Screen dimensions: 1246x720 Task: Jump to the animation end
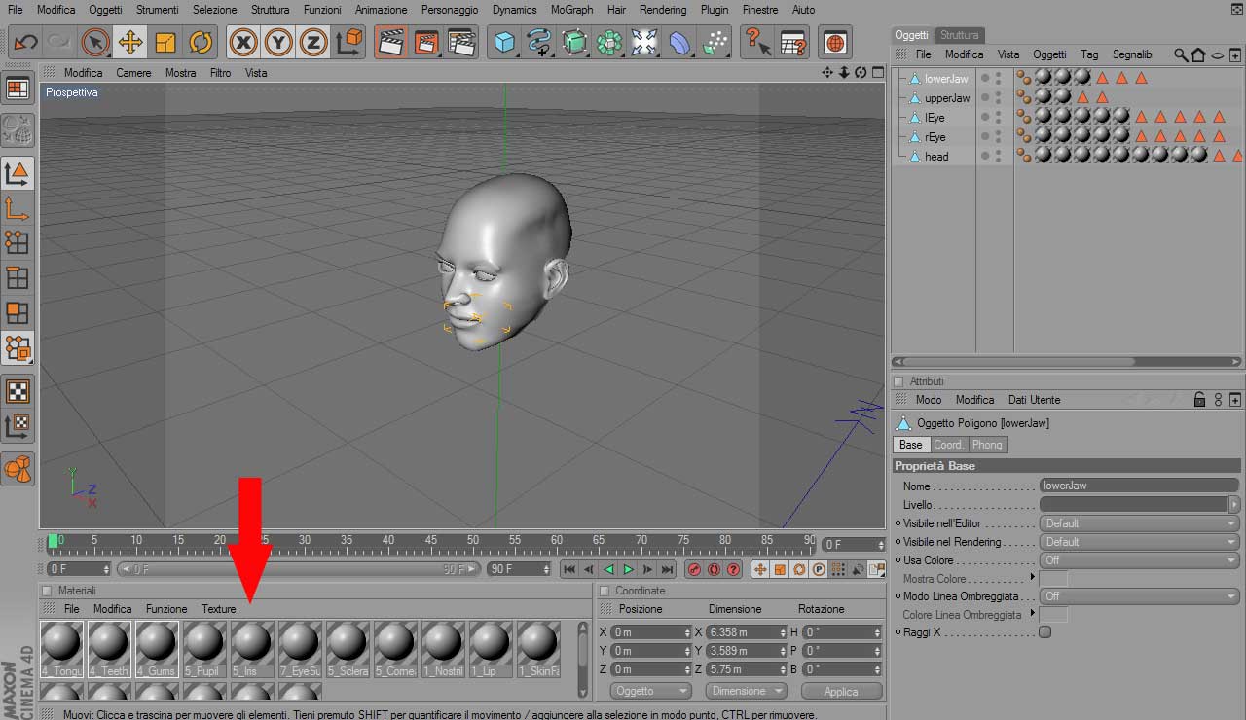[x=667, y=569]
